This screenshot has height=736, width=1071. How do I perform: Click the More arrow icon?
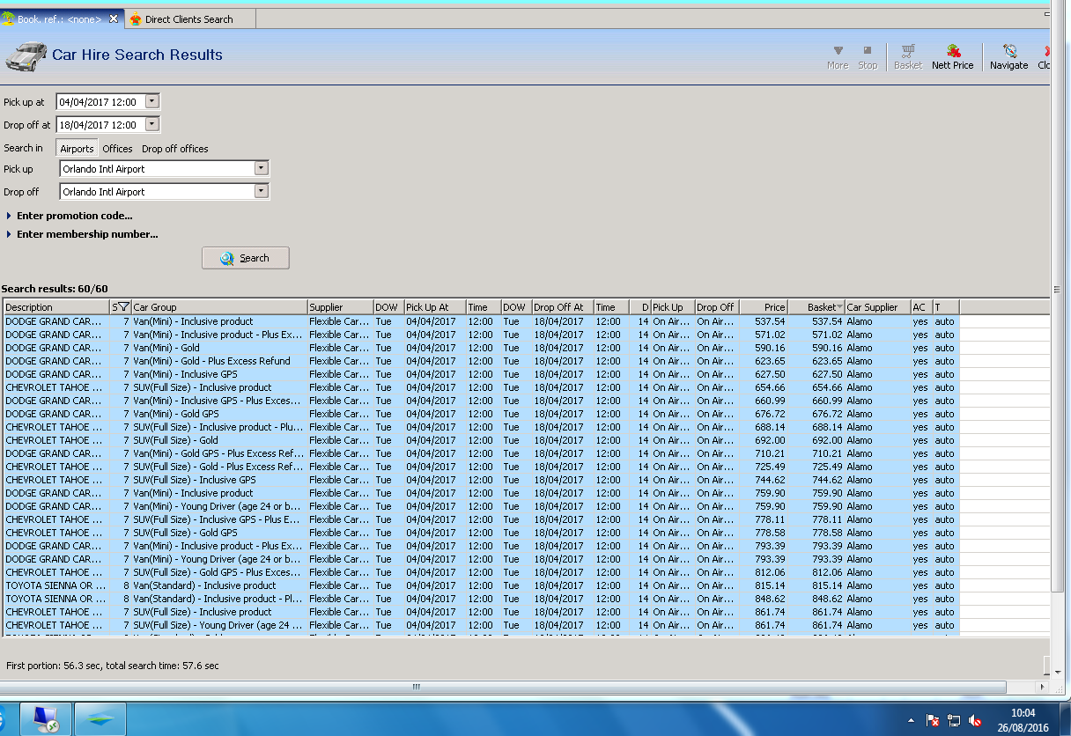tap(838, 51)
